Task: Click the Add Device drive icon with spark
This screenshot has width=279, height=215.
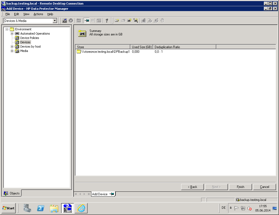Action: tap(117, 21)
